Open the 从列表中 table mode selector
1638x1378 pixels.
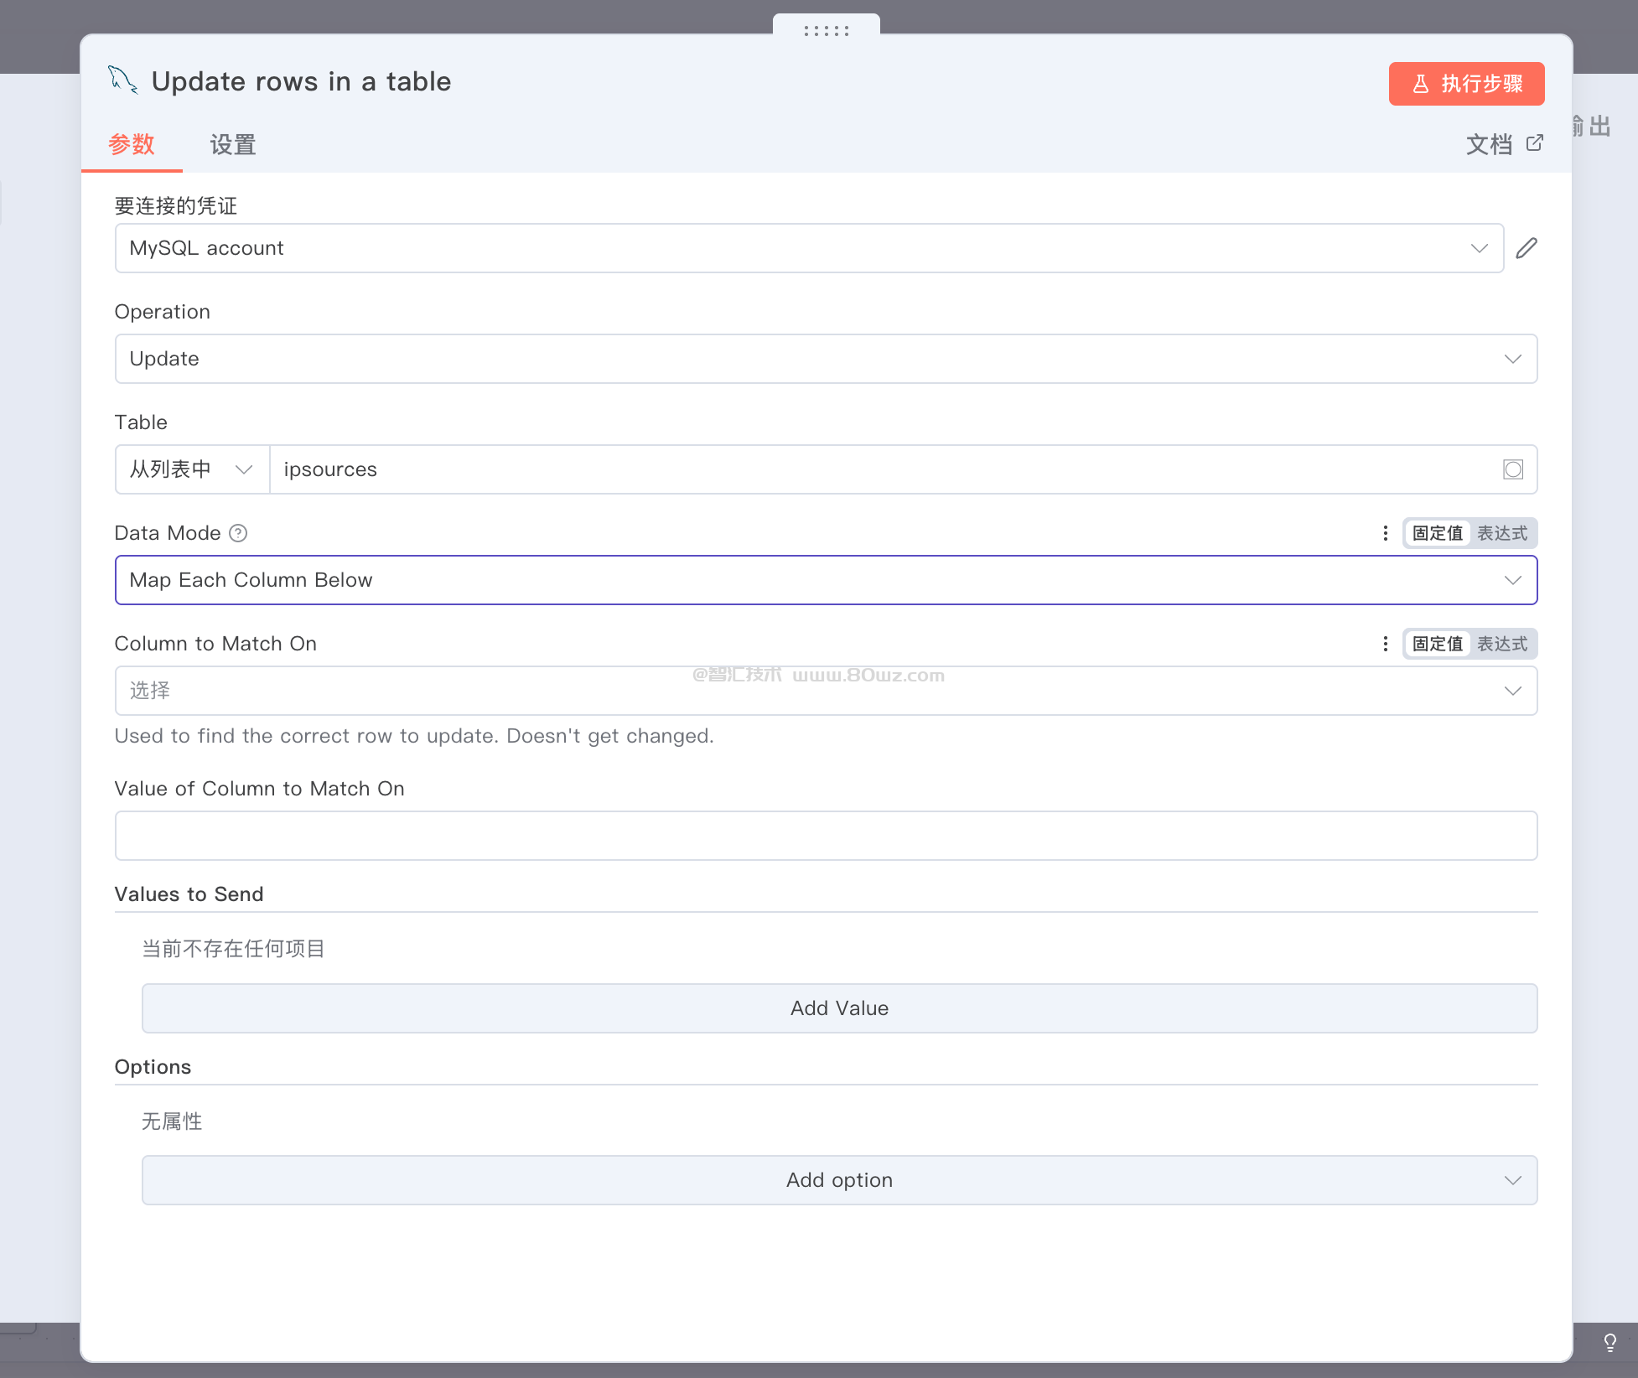point(191,469)
